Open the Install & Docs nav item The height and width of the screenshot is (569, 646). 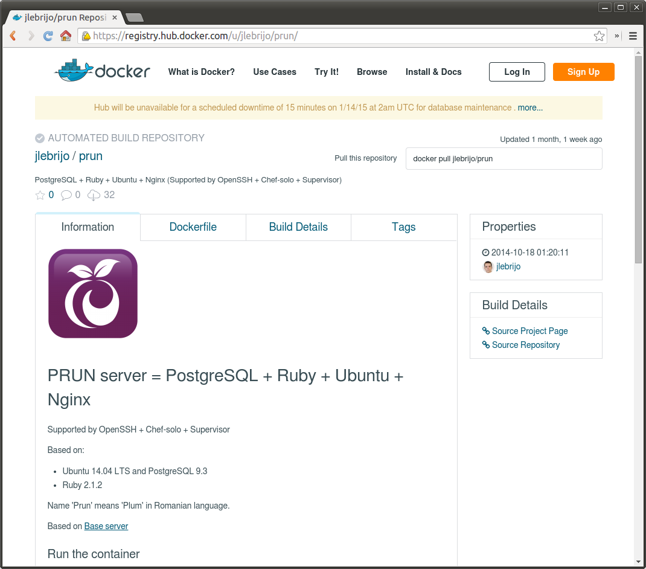pos(433,72)
